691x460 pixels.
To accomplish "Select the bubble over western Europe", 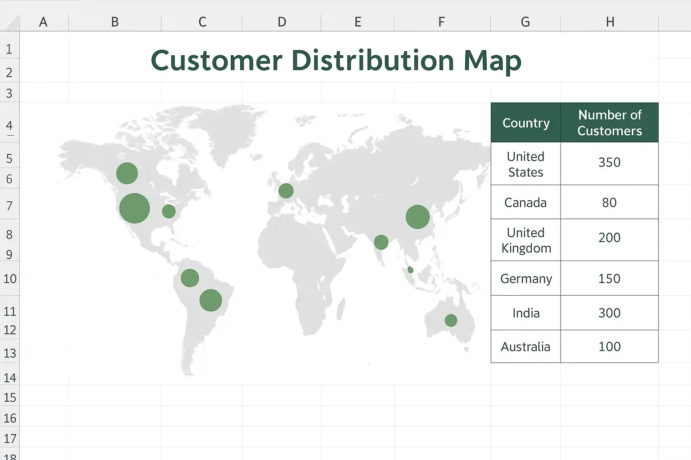I will click(x=286, y=191).
